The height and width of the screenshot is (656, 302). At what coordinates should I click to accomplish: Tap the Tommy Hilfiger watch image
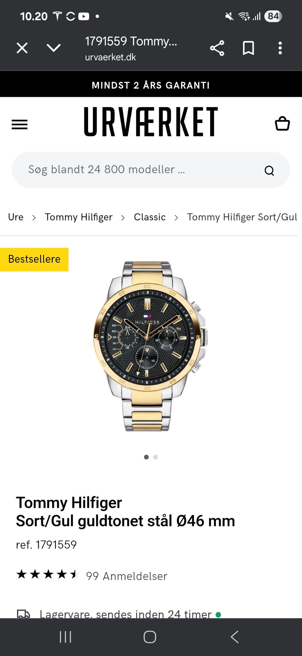[x=151, y=346]
